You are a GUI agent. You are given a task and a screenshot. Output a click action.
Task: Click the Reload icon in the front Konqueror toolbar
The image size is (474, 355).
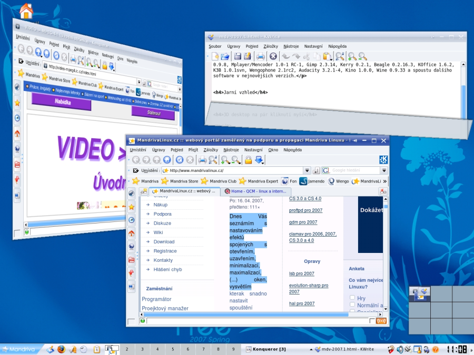(x=180, y=160)
